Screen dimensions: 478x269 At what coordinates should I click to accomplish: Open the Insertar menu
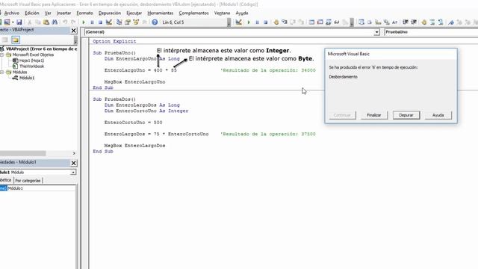(x=63, y=13)
